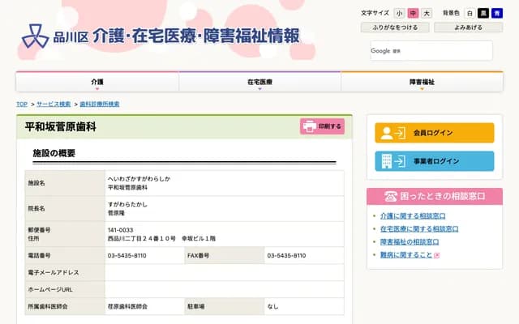
Task: Set text size to large (大)
Action: [x=427, y=14]
